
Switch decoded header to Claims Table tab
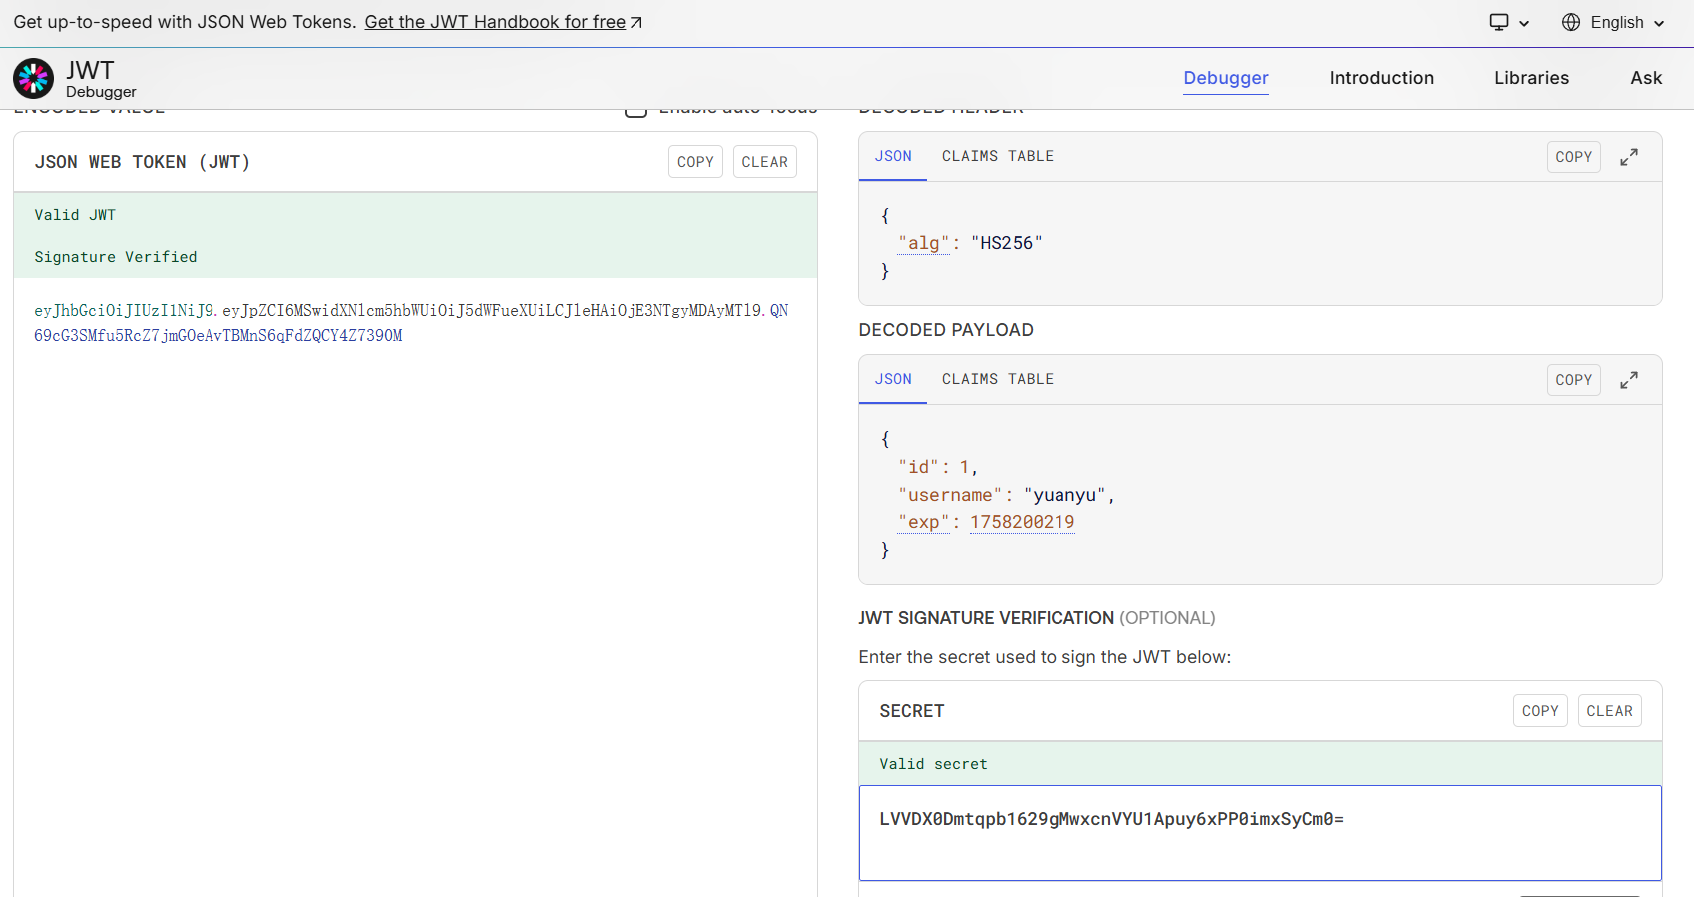[x=997, y=156]
